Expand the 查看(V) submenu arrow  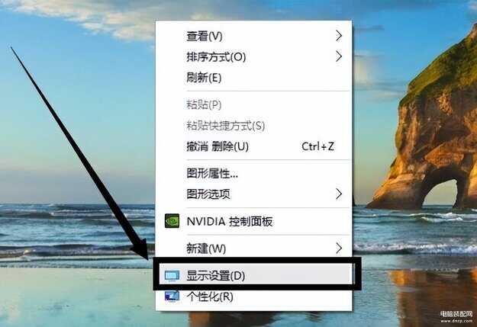pyautogui.click(x=339, y=36)
